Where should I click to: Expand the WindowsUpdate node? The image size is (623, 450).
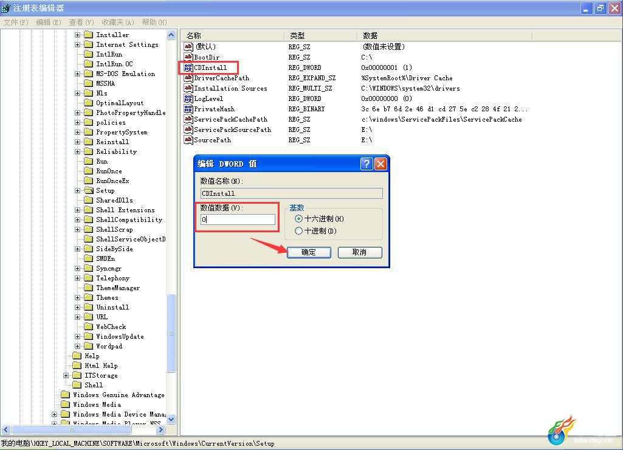coord(77,336)
